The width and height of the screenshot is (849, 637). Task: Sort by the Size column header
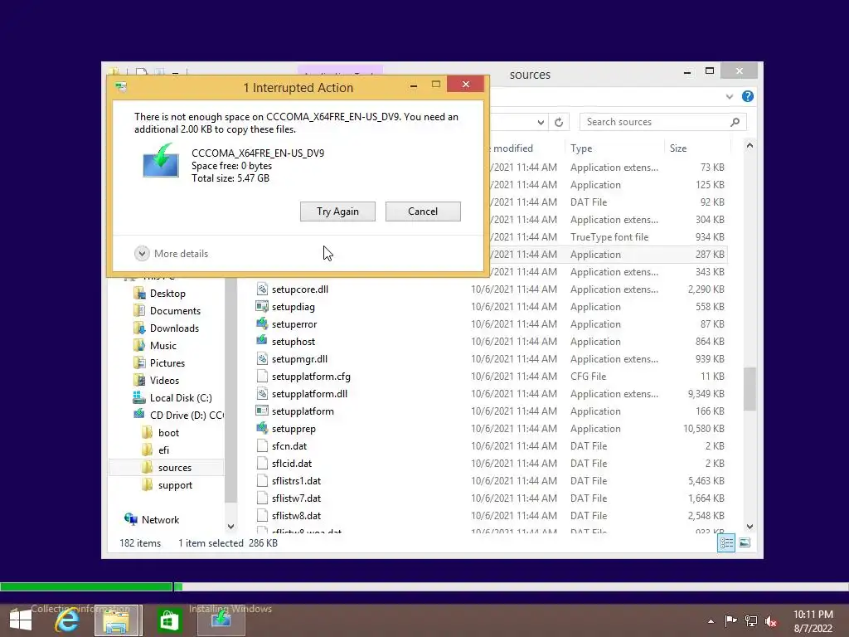coord(678,148)
